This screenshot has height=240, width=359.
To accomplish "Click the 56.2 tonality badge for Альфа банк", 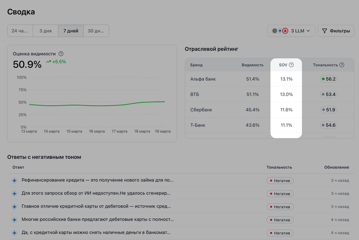I will pos(329,79).
